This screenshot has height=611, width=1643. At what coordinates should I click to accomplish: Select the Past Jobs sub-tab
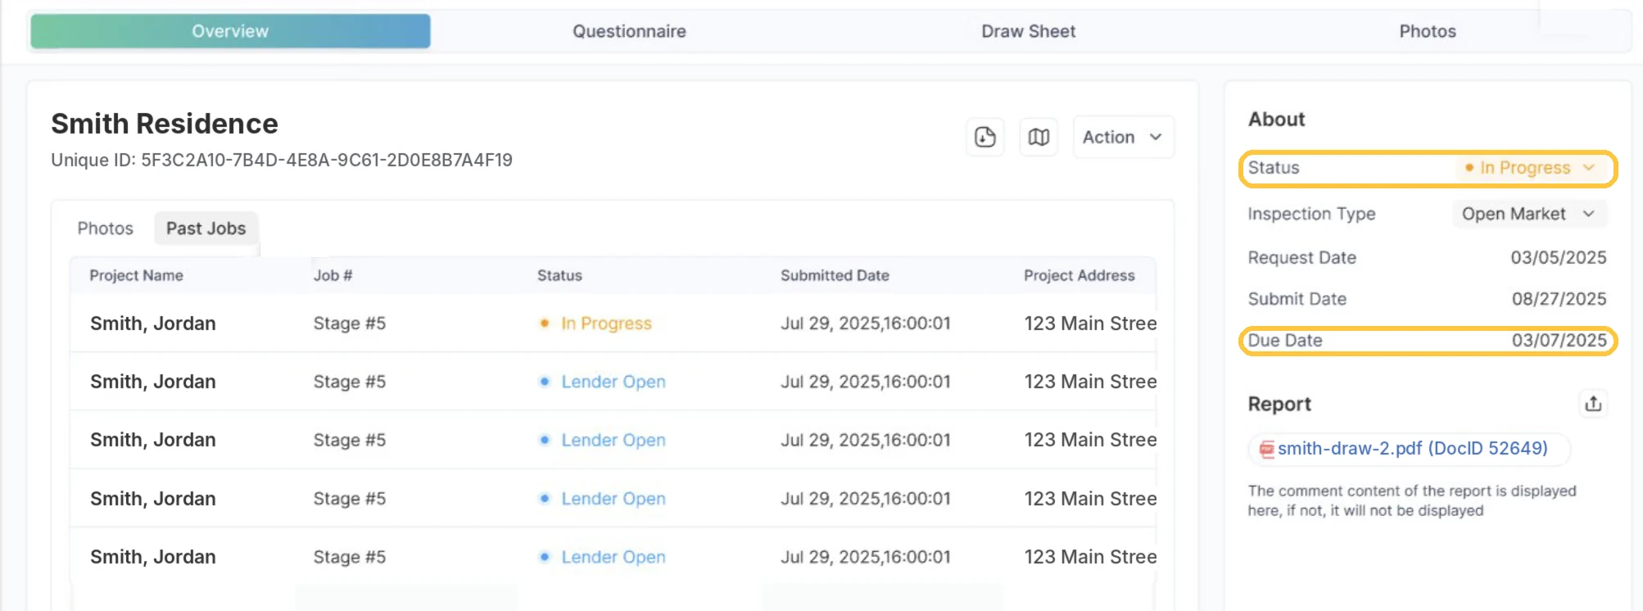tap(206, 229)
